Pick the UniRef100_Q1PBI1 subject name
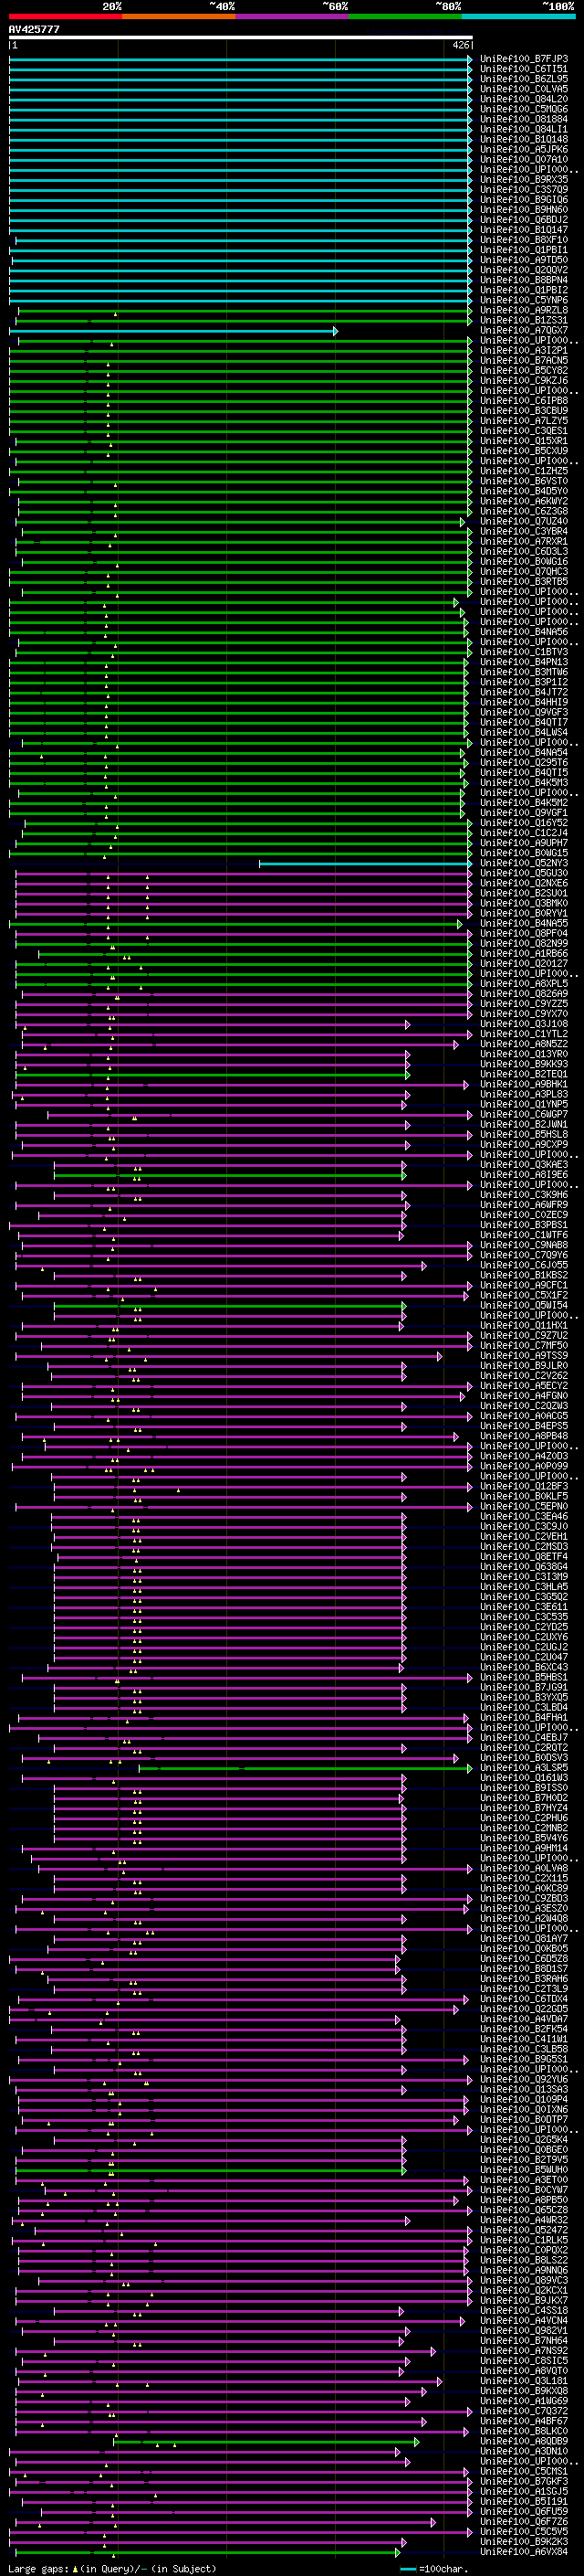Screen dimensions: 584x2576 (x=524, y=250)
